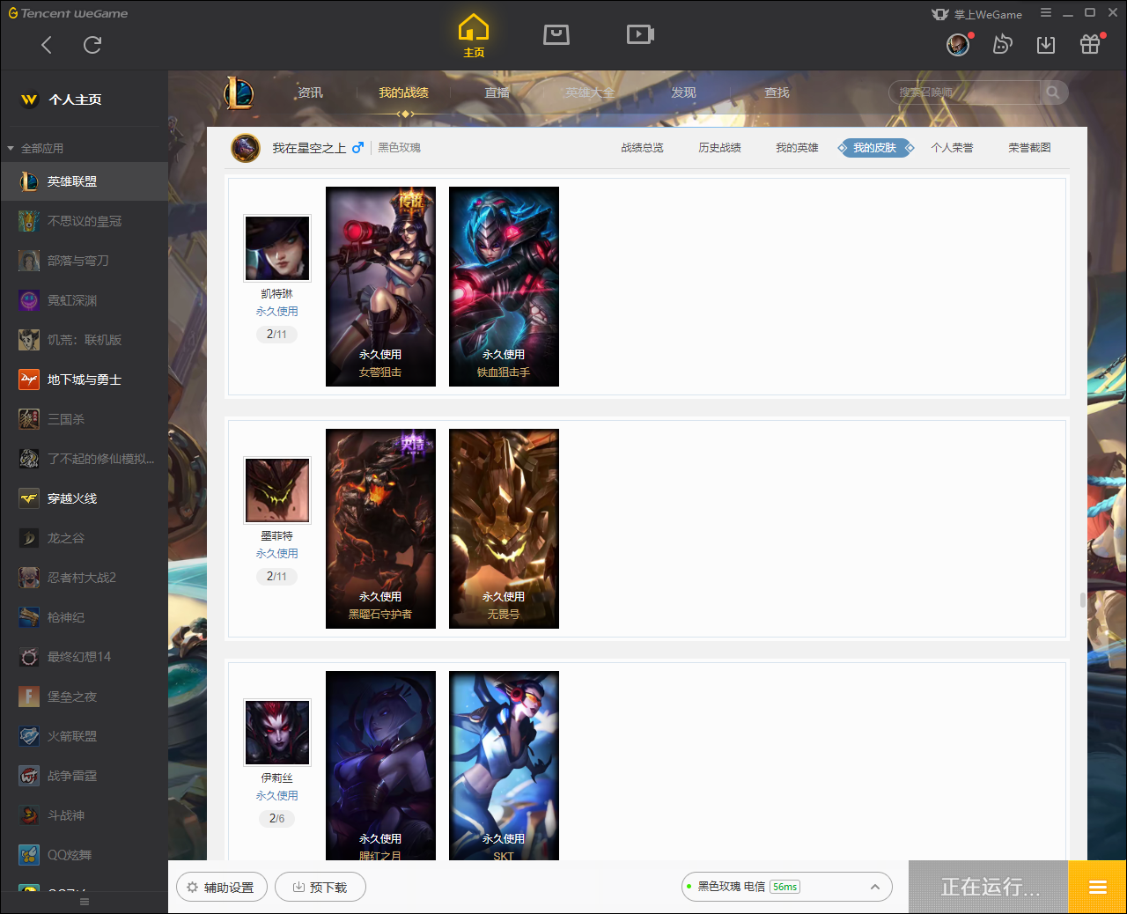Open the 黑曜石守护者 skin card
Viewport: 1127px width, 914px height.
pyautogui.click(x=380, y=528)
